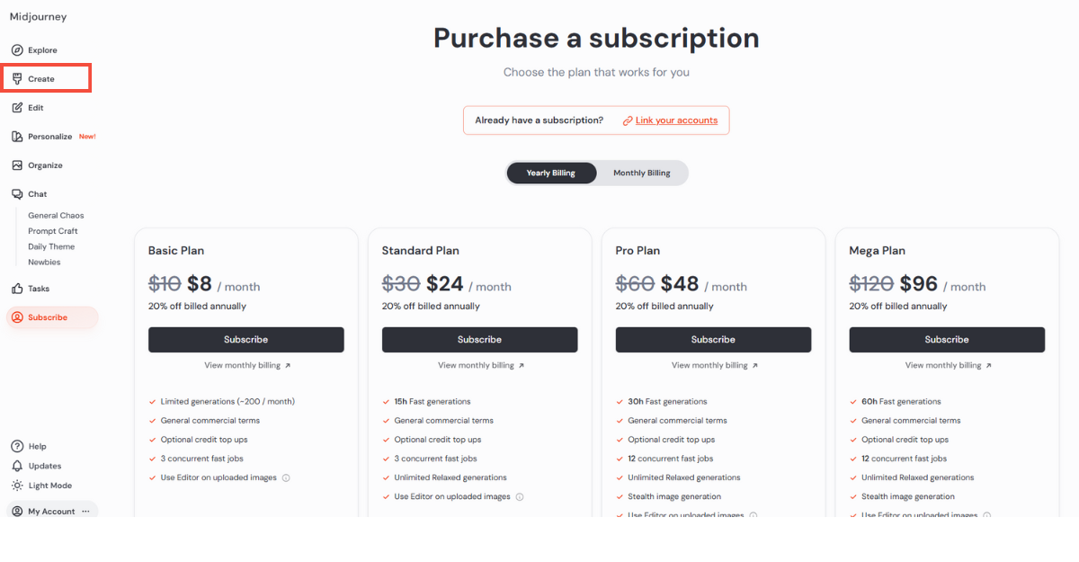Click the Link your accounts link
The width and height of the screenshot is (1079, 562).
[676, 120]
